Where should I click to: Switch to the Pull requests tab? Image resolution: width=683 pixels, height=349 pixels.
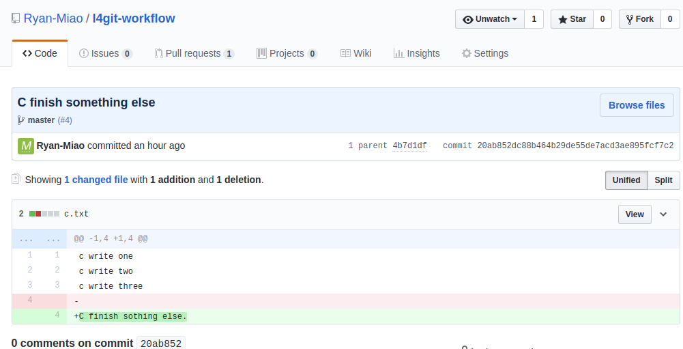tap(194, 53)
